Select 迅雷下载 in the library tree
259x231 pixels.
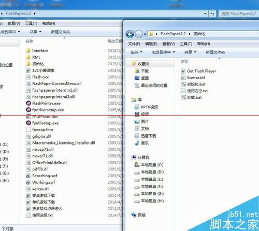point(149,136)
